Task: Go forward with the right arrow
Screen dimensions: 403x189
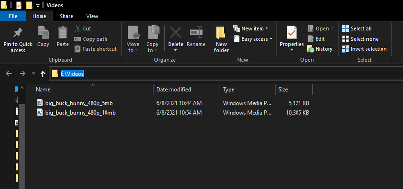Action: pyautogui.click(x=22, y=74)
